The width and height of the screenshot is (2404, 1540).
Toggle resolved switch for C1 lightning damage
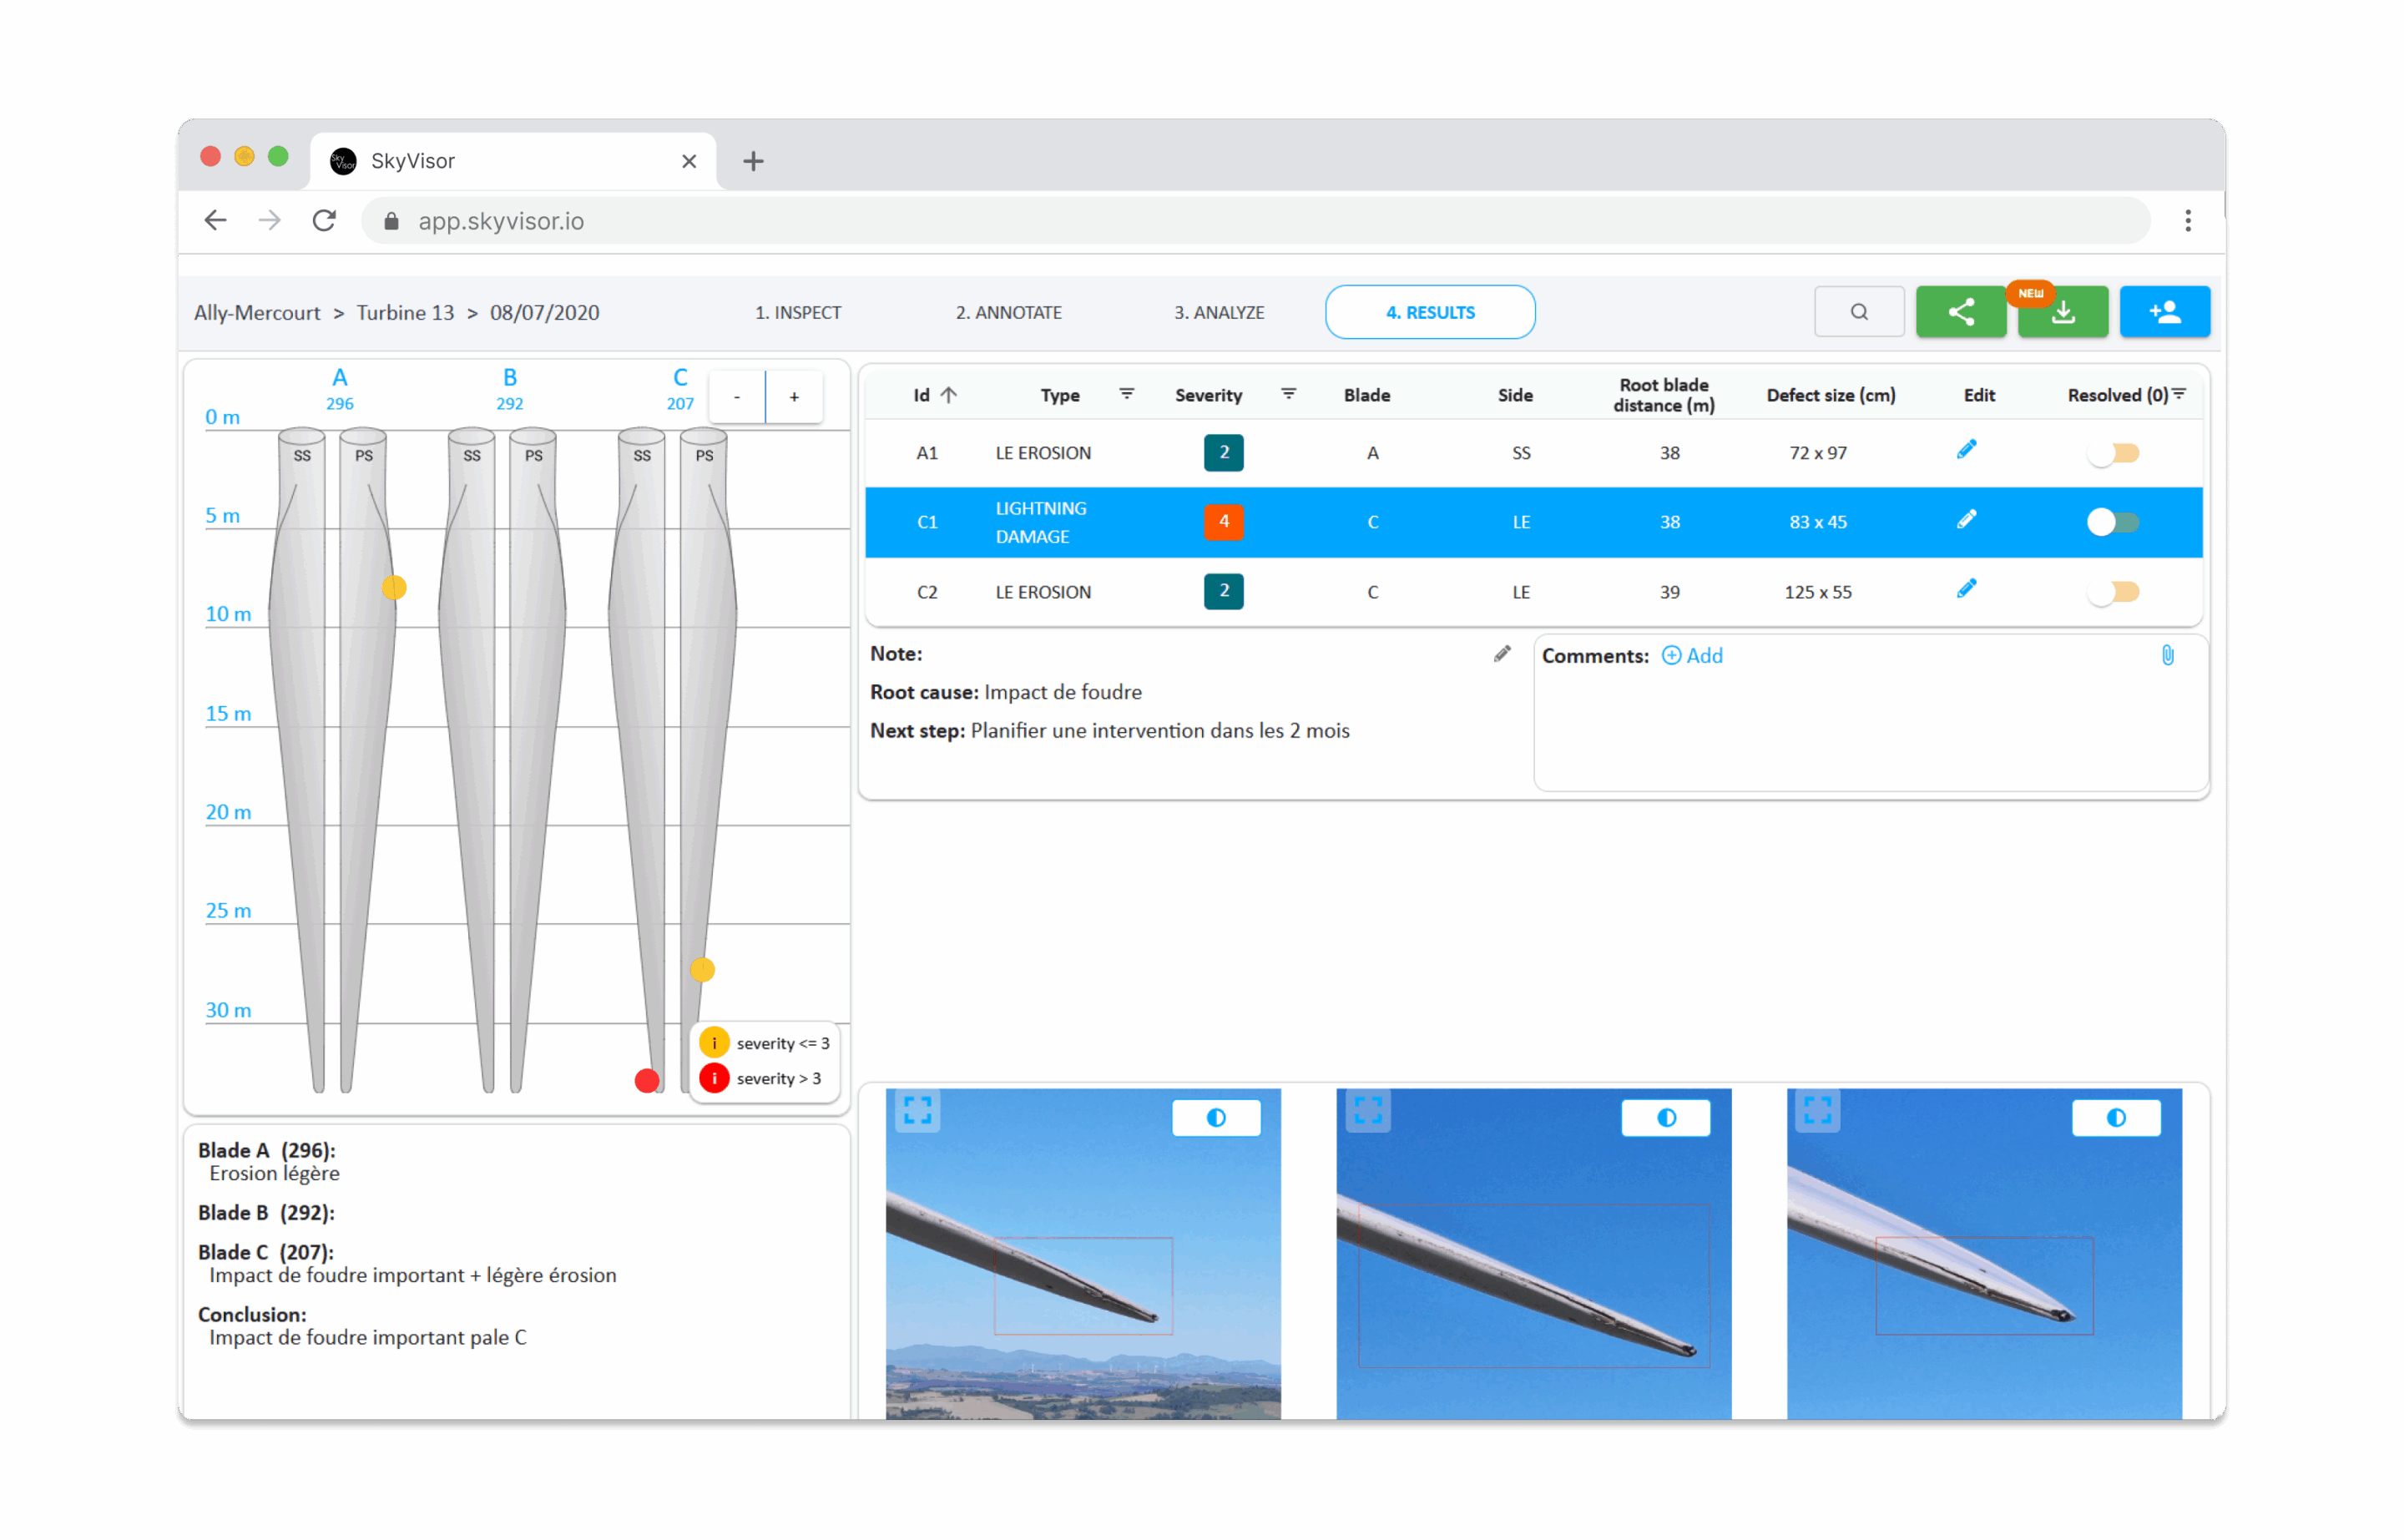2112,522
